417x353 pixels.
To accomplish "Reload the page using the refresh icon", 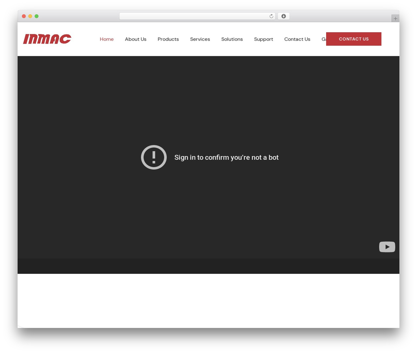I will pos(271,16).
